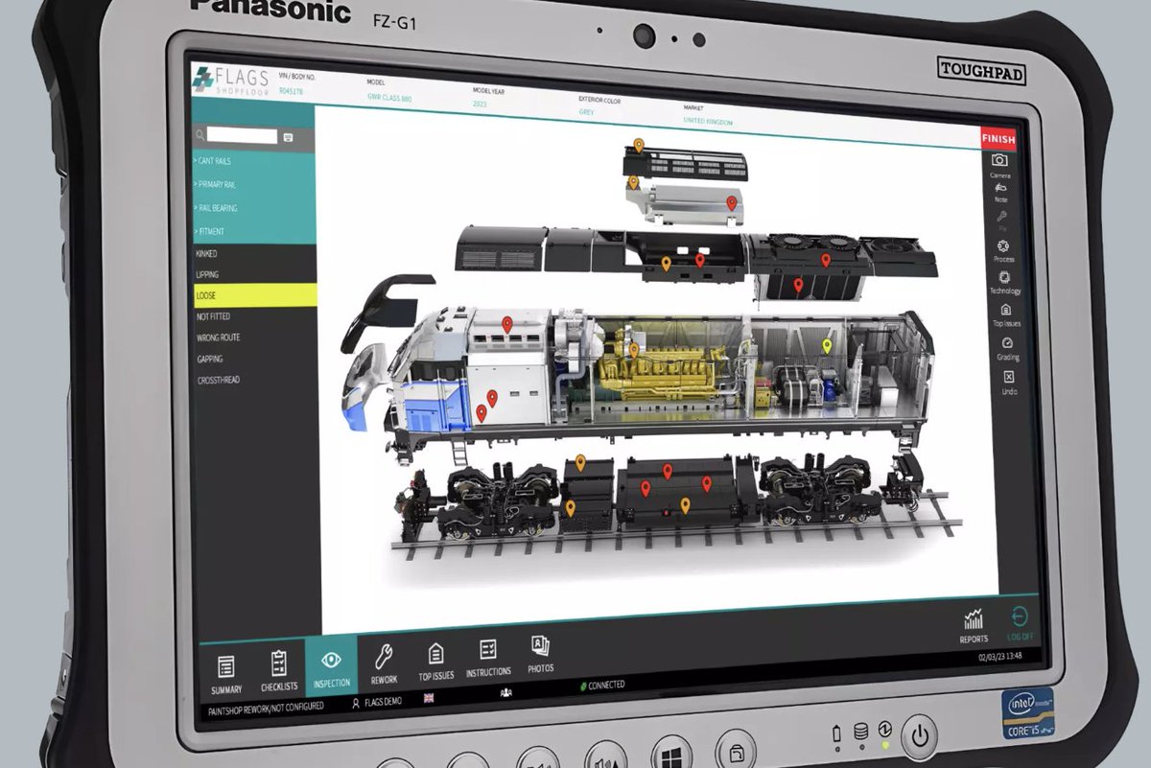Add a Note from right sidebar

point(1000,192)
